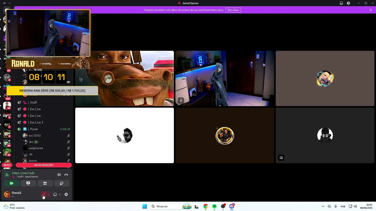Start screen sharing in the voice panel
Viewport: 376px width, 211px height.
pyautogui.click(x=28, y=183)
